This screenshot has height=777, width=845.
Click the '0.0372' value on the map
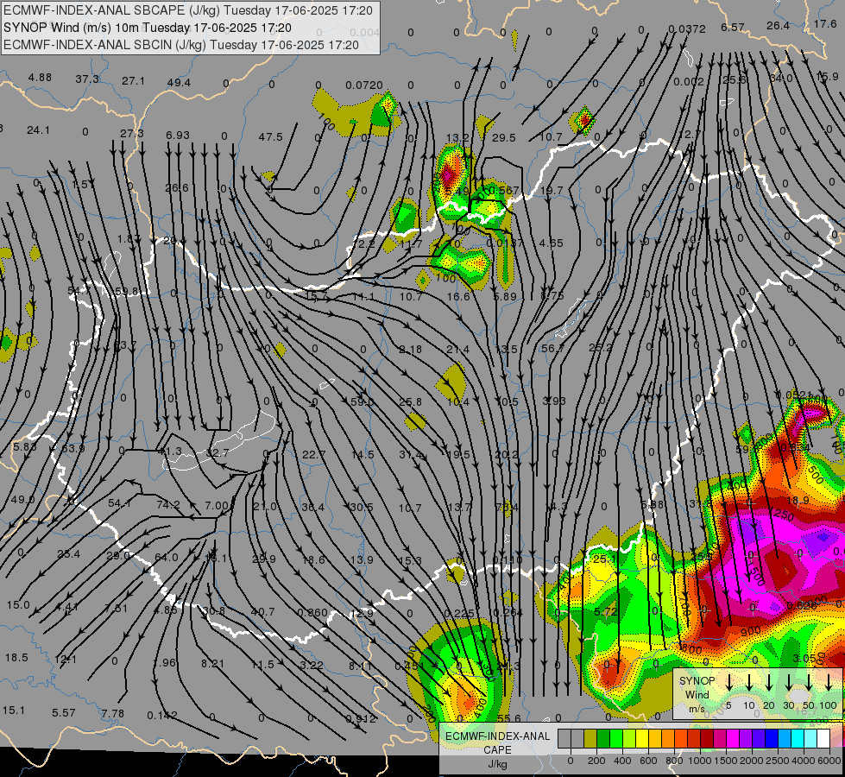click(x=686, y=28)
